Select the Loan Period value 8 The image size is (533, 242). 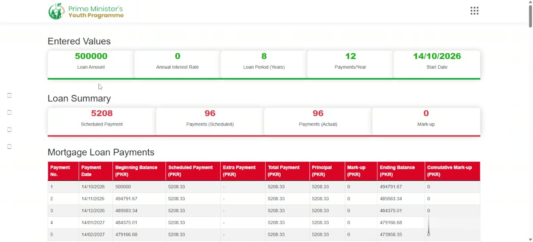[x=264, y=56]
